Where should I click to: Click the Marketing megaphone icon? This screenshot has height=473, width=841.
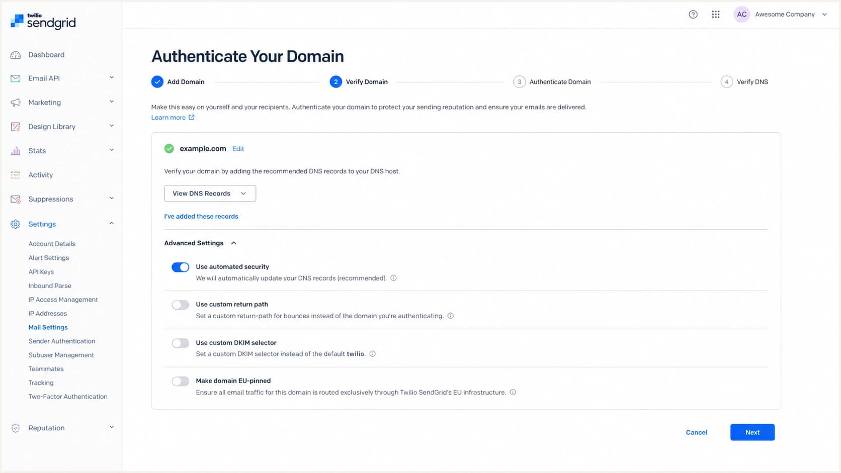16,103
